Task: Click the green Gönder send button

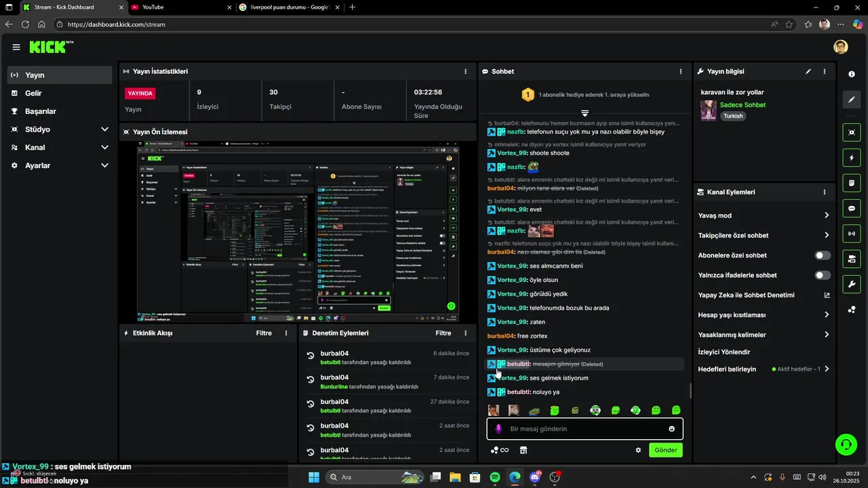Action: (x=665, y=450)
